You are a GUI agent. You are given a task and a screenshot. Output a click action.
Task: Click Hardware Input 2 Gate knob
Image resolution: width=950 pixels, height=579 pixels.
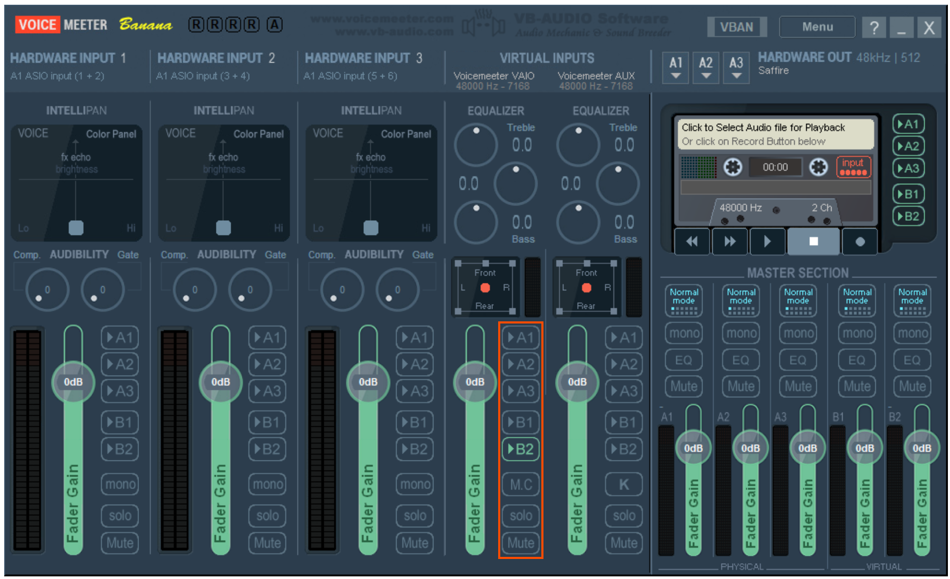click(250, 289)
